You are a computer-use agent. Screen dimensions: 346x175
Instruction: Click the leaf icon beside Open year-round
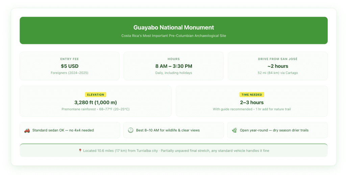coord(234,130)
